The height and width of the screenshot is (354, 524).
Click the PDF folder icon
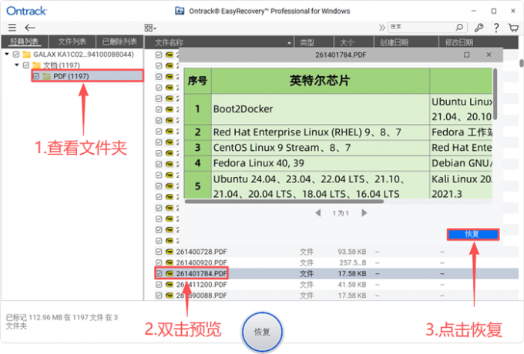(46, 76)
